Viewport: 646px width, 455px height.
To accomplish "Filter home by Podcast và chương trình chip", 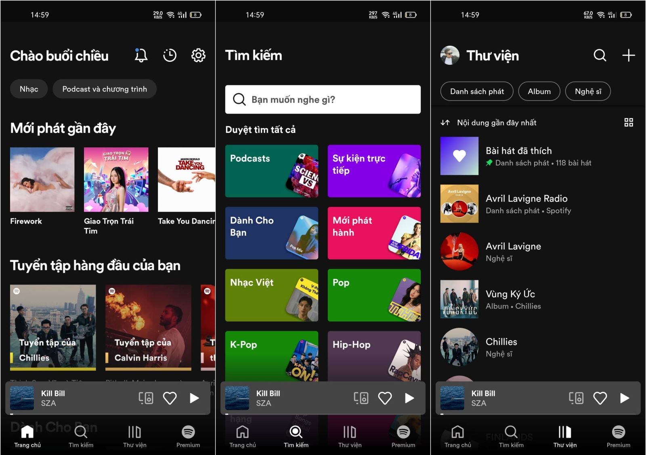I will (105, 89).
